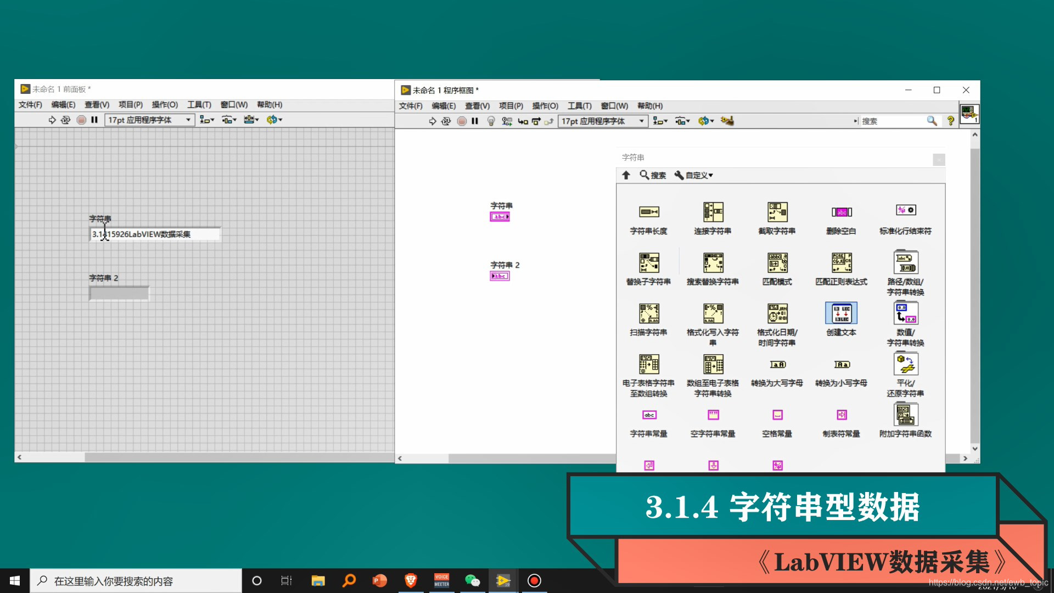1054x593 pixels.
Task: Open PowerPoint from the taskbar
Action: click(x=380, y=581)
